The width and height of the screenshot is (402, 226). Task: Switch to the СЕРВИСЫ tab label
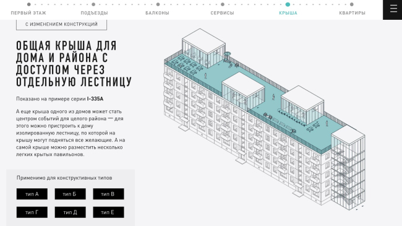coord(222,13)
